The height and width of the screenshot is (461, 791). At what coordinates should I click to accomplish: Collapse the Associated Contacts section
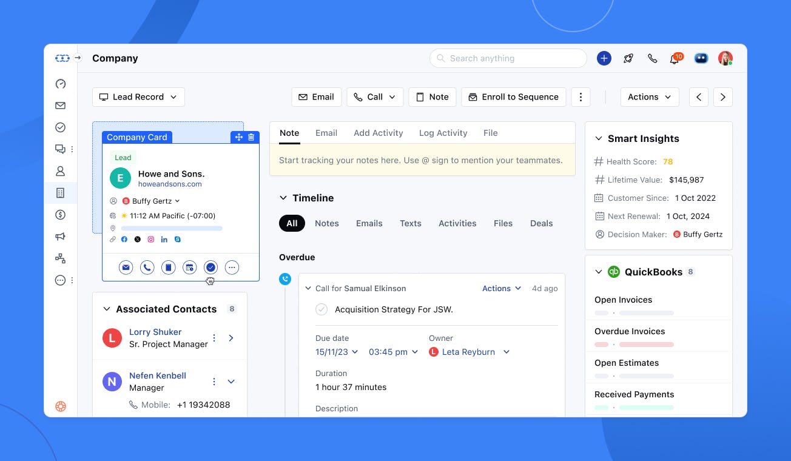click(107, 309)
